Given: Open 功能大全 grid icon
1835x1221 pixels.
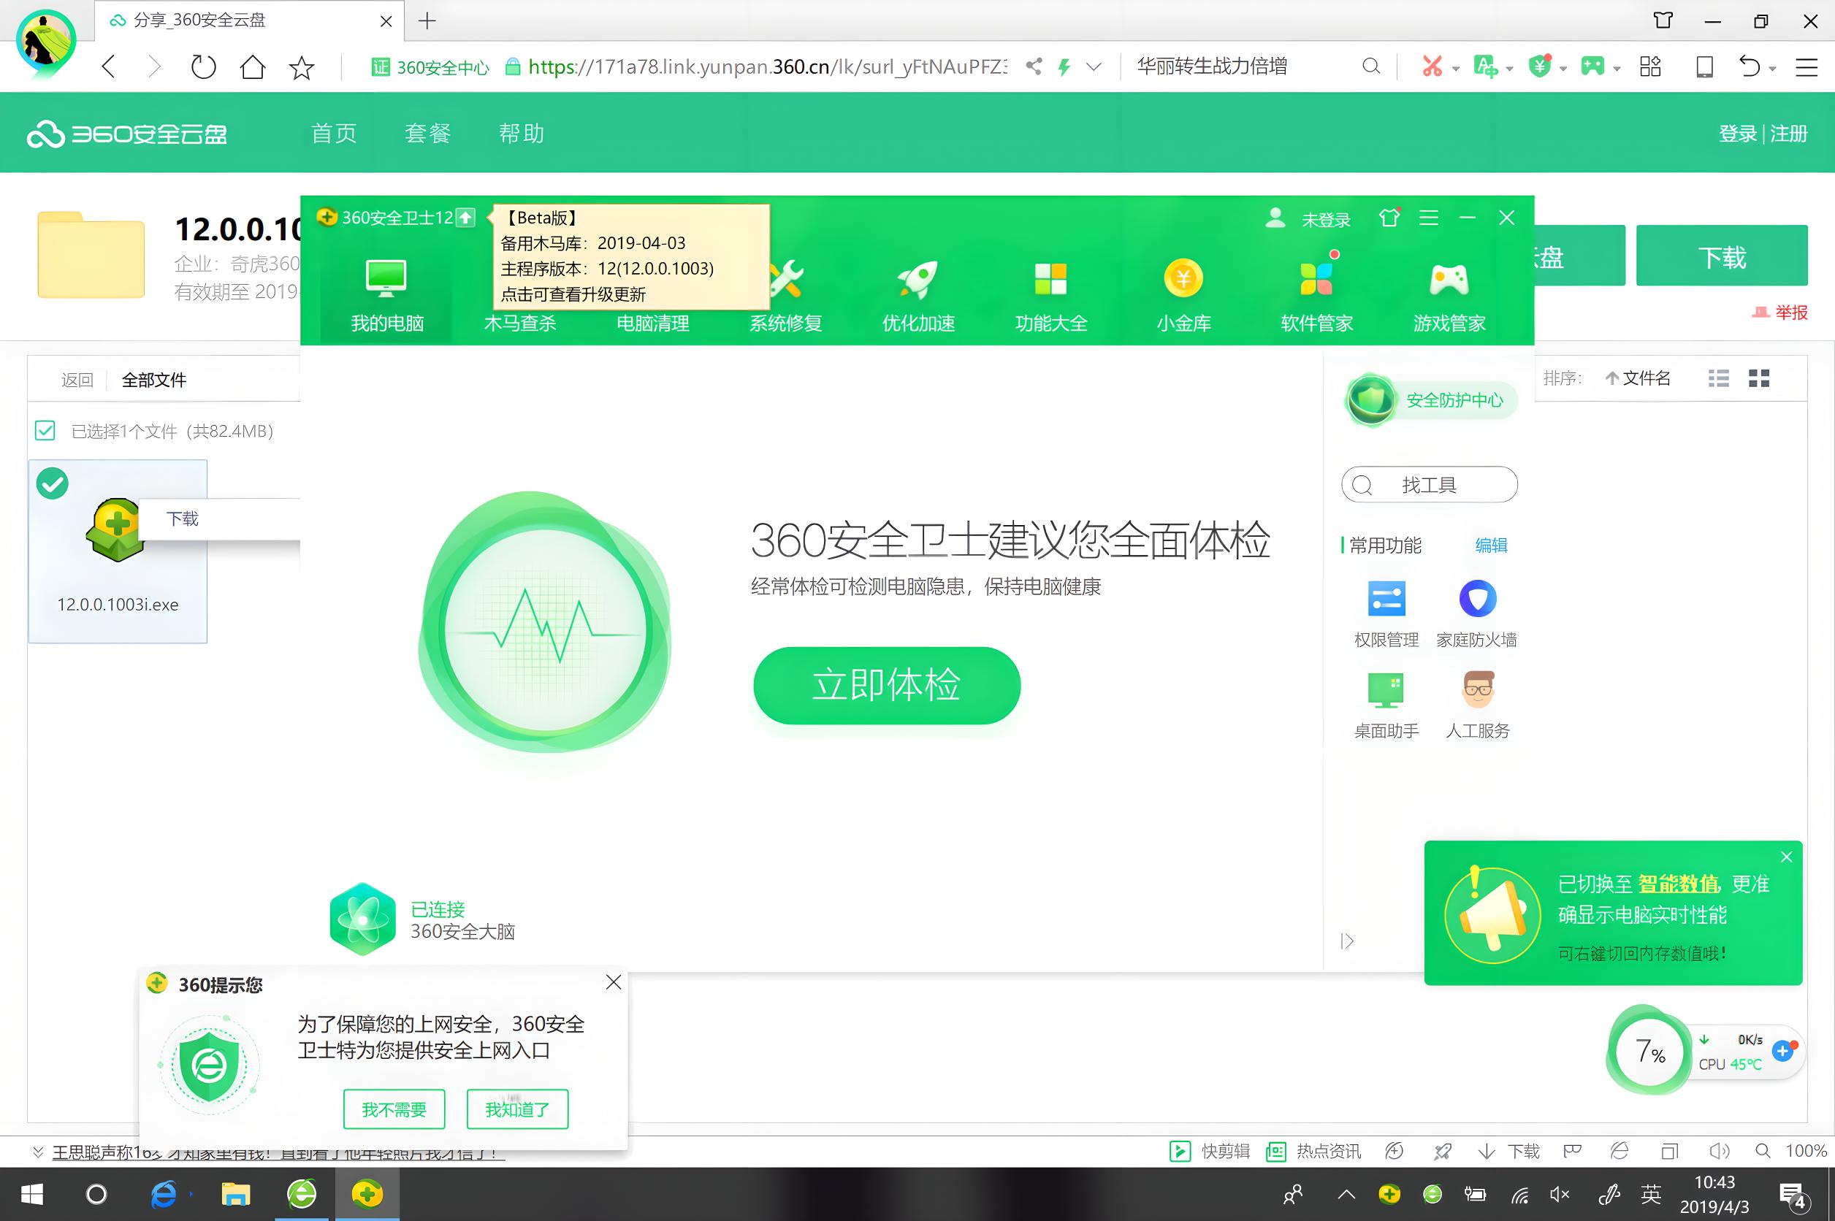Looking at the screenshot, I should point(1050,279).
